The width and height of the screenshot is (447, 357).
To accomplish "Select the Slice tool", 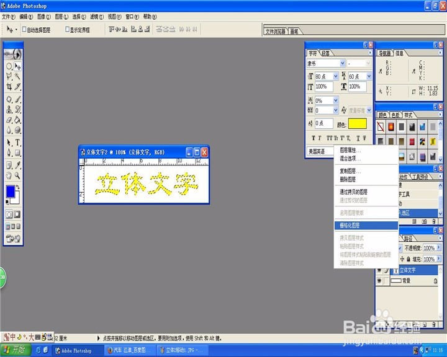I will [17, 87].
